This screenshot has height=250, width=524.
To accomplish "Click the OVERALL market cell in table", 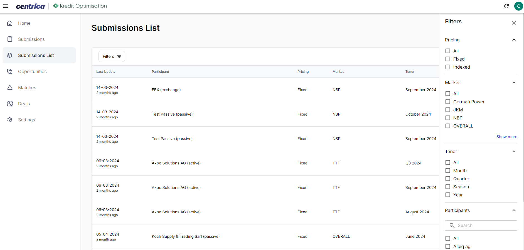I will [341, 236].
